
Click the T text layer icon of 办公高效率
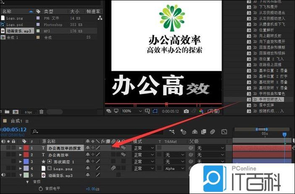[x=43, y=155]
